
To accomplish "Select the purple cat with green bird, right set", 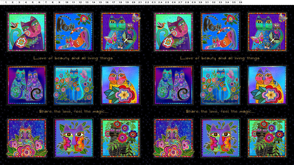I will tap(173, 32).
